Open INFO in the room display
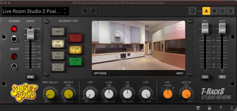Screen dimensions: 237x111 pyautogui.click(x=180, y=73)
